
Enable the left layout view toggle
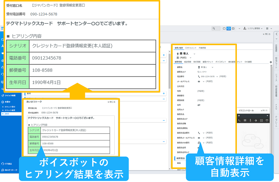[224, 28]
